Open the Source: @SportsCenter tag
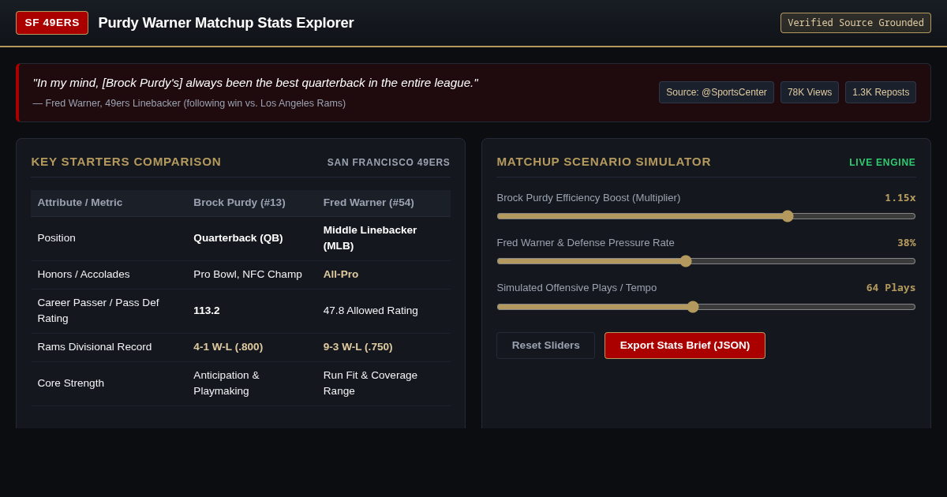This screenshot has width=947, height=497. pos(717,92)
